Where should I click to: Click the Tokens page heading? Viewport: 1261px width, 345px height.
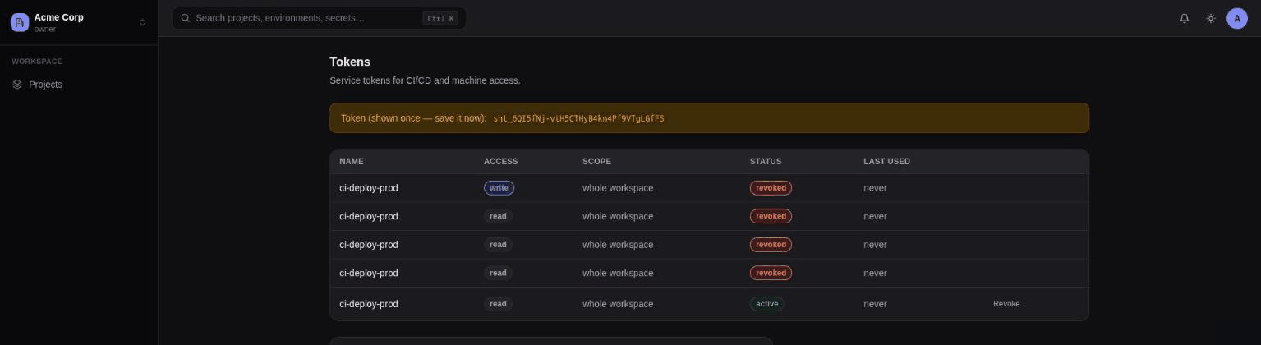pos(350,62)
